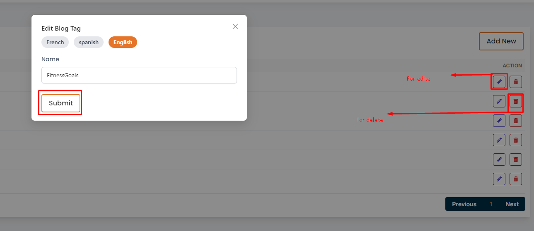534x231 pixels.
Task: Click the delete trash icon in fourth row
Action: tap(516, 140)
